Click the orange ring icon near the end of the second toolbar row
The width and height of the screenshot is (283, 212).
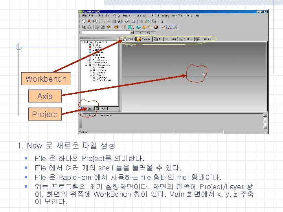click(x=164, y=27)
